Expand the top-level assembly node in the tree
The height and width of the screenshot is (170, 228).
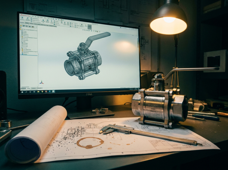[x=20, y=29]
